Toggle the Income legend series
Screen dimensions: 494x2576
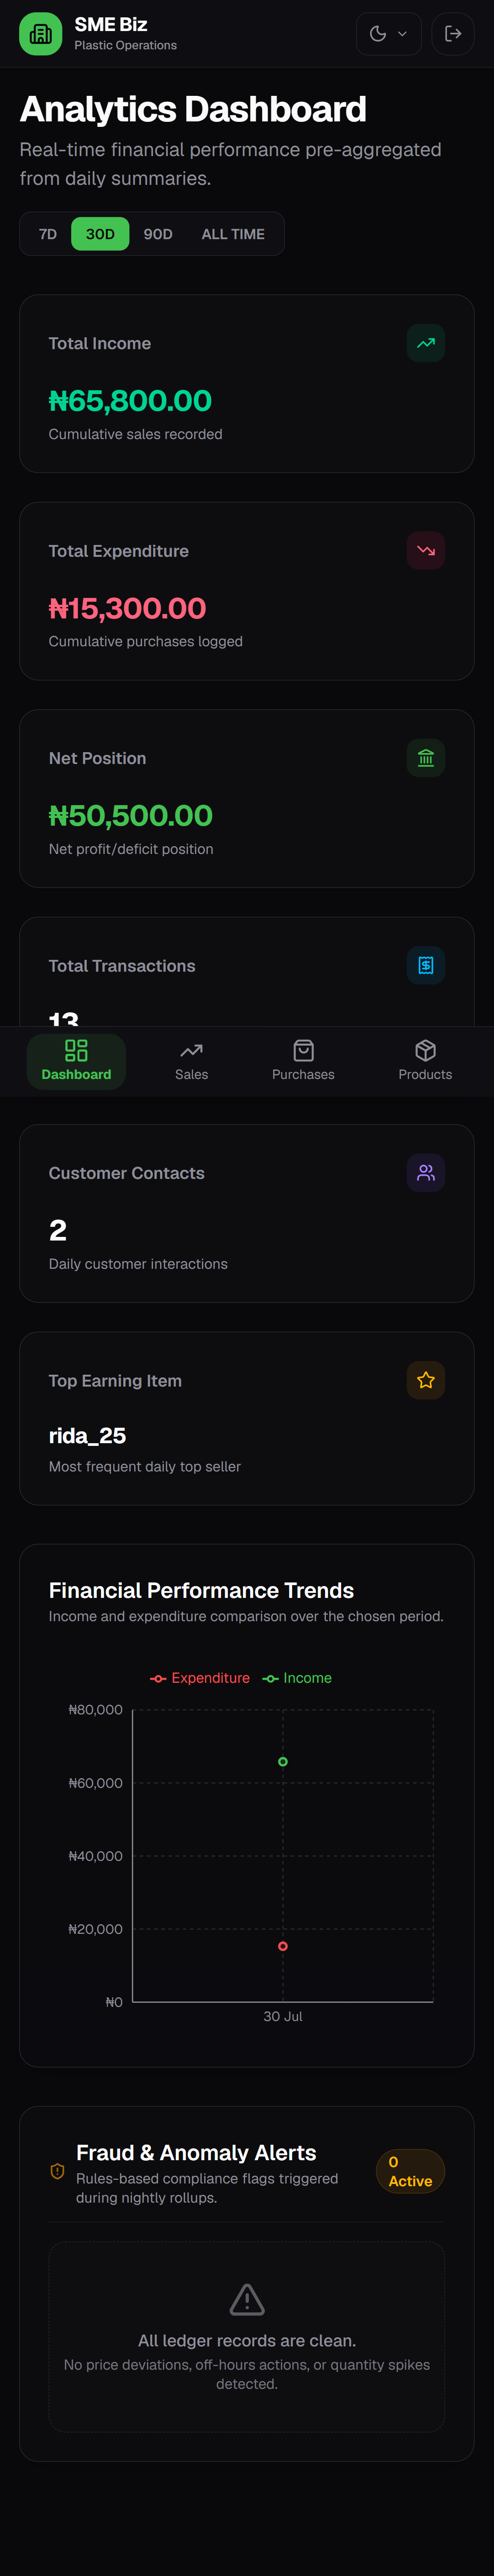pos(297,1678)
